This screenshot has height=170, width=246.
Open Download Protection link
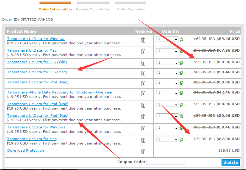pos(26,150)
